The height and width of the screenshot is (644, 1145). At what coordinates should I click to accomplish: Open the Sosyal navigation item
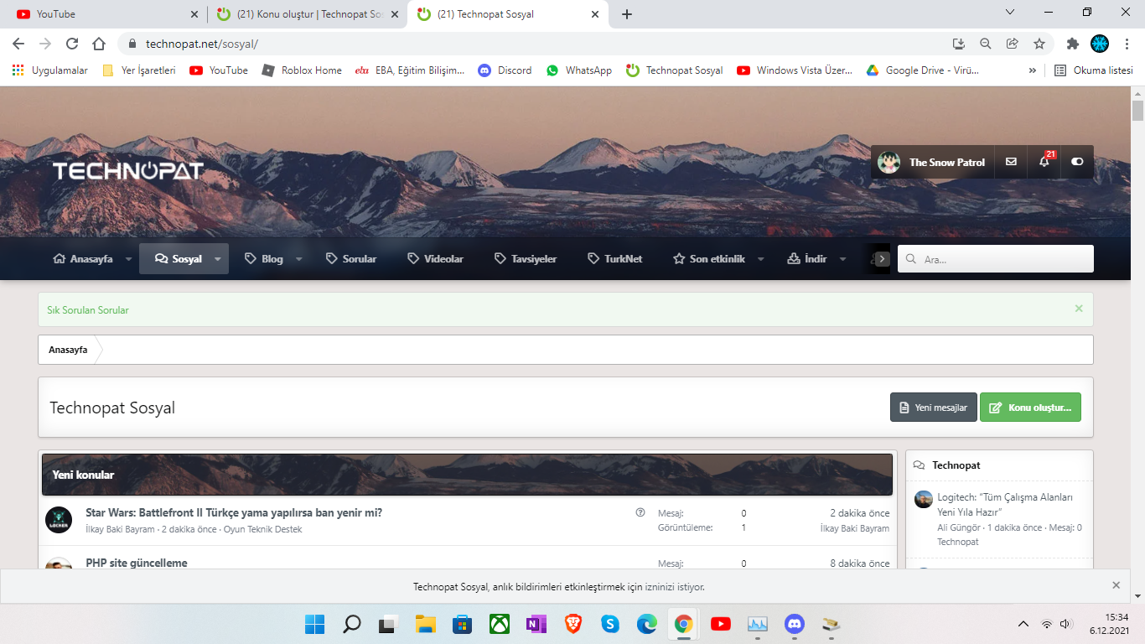[x=179, y=259]
